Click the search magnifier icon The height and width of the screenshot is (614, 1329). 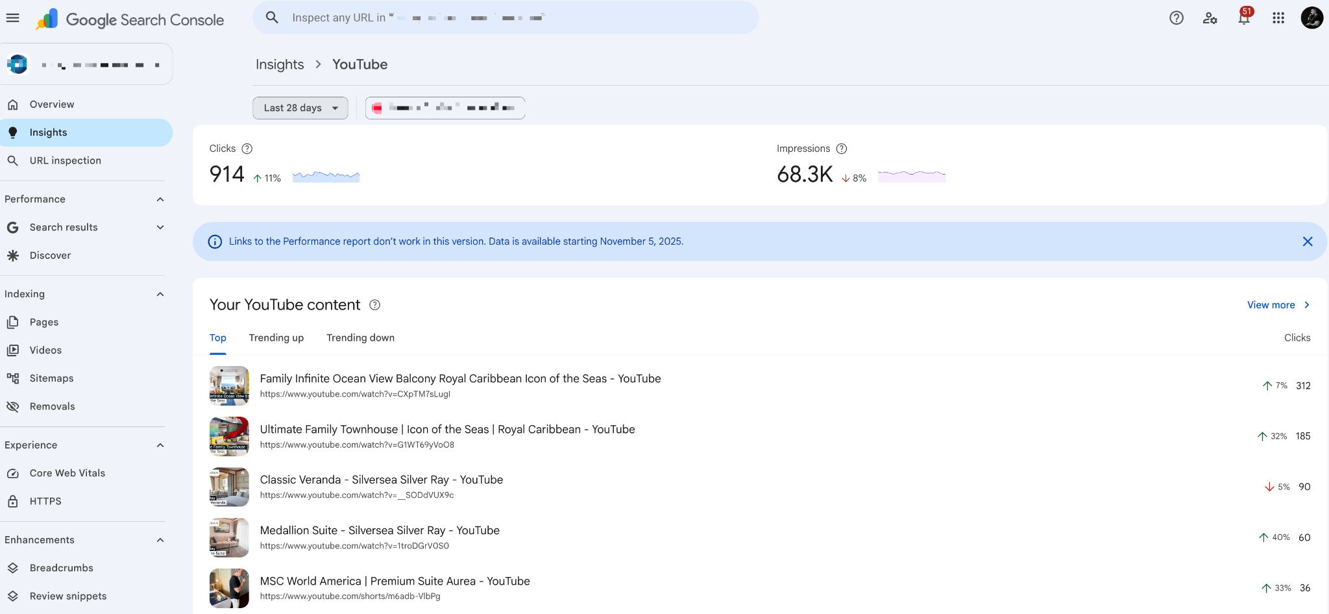[x=273, y=18]
